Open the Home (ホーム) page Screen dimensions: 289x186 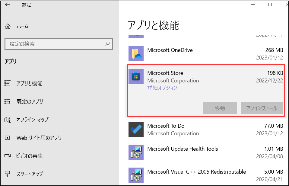tap(22, 26)
